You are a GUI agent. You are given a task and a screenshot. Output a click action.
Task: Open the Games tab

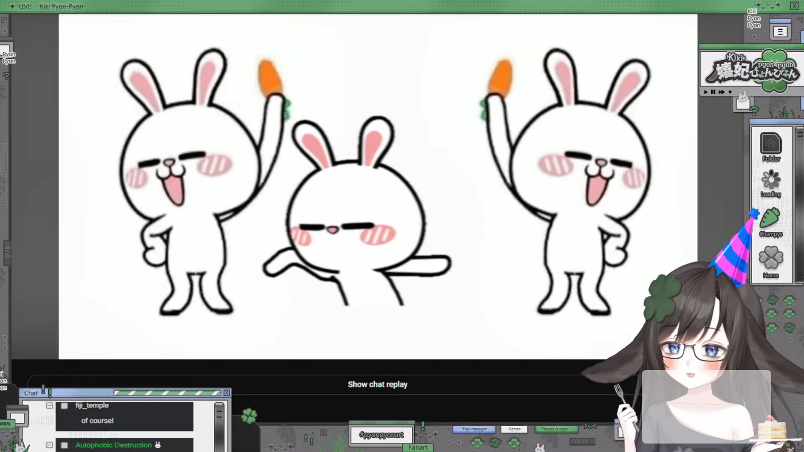pos(514,429)
